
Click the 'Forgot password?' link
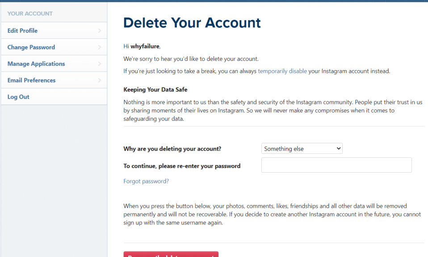click(146, 181)
